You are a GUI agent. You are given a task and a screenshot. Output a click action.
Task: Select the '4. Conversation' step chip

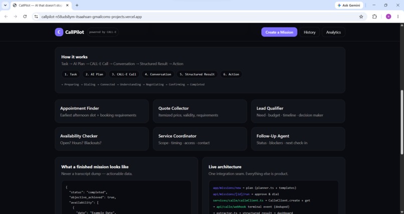tap(158, 74)
